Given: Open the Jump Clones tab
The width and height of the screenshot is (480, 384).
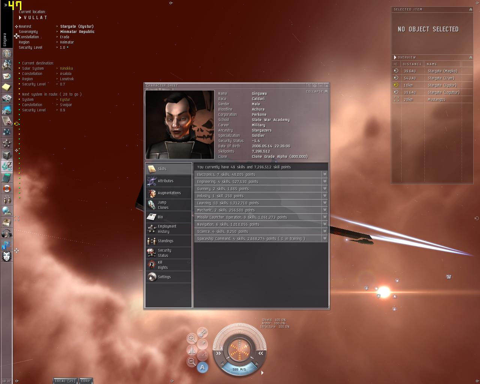Looking at the screenshot, I should (168, 205).
